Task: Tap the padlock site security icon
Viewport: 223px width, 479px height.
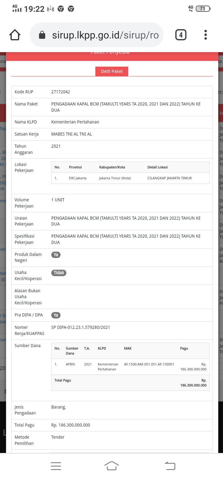Action: click(x=42, y=35)
